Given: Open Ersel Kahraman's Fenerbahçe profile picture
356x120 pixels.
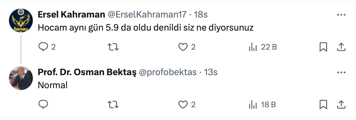Looking at the screenshot, I should pyautogui.click(x=21, y=20).
